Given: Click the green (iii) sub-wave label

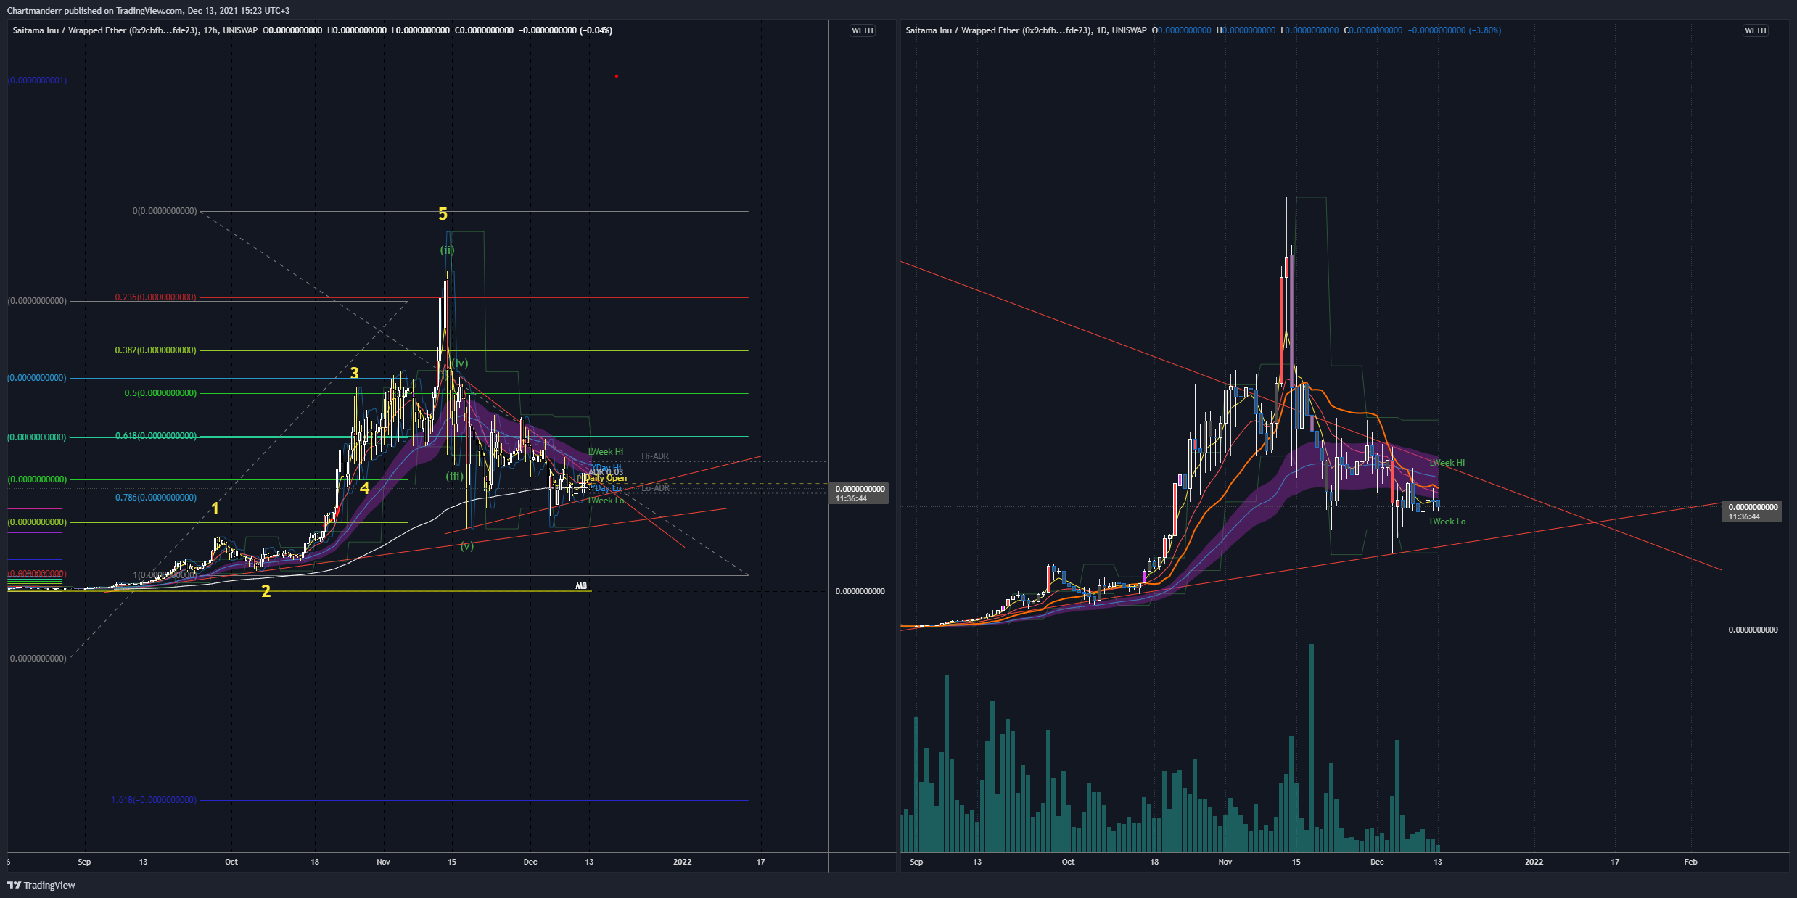Looking at the screenshot, I should 454,477.
